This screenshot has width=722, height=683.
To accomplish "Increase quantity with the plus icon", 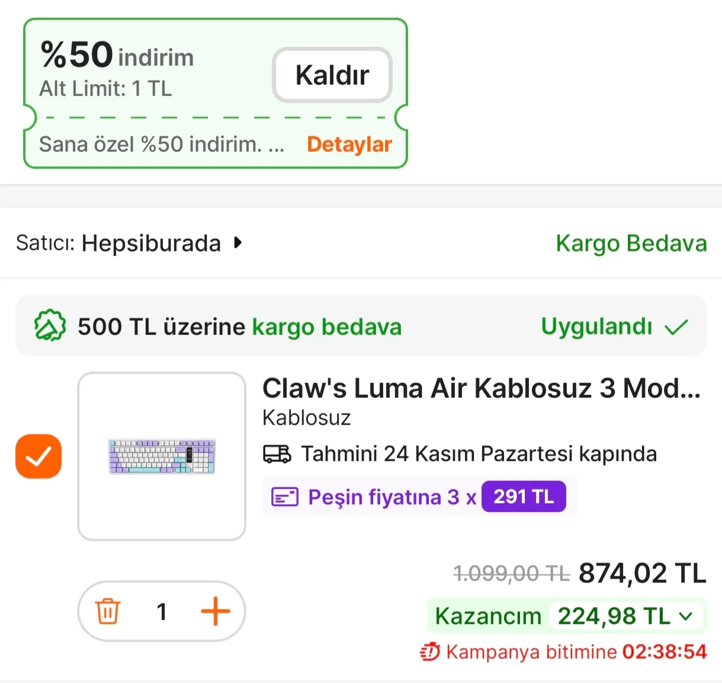I will pyautogui.click(x=215, y=611).
